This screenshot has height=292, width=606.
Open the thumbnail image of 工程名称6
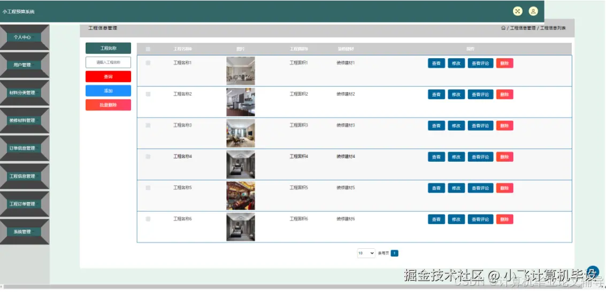click(240, 227)
